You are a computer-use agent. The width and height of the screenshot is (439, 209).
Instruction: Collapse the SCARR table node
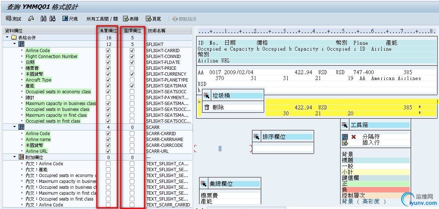coord(15,127)
